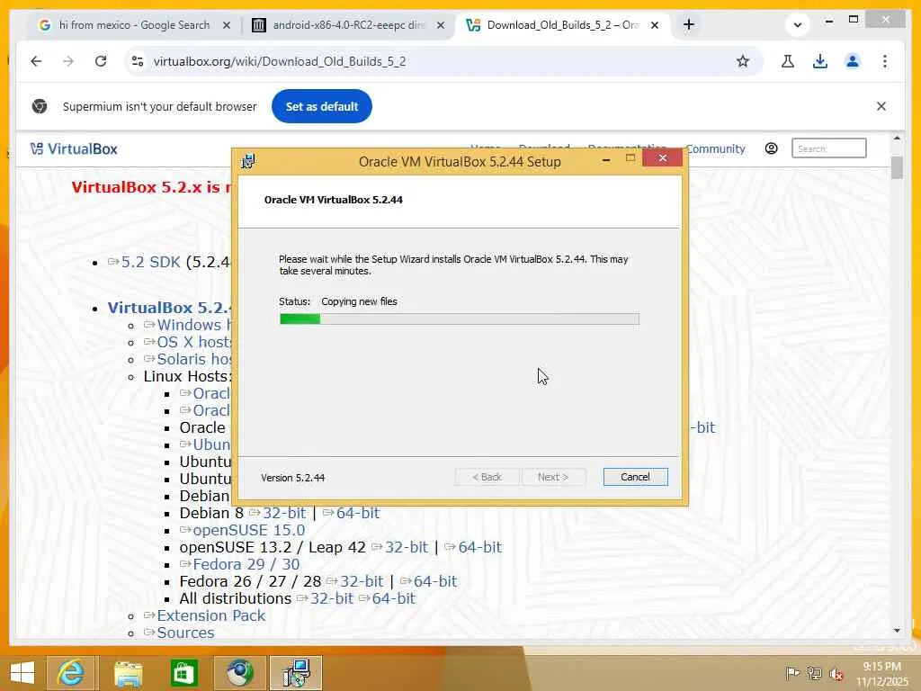
Task: Close the android-x86 tab
Action: [441, 25]
